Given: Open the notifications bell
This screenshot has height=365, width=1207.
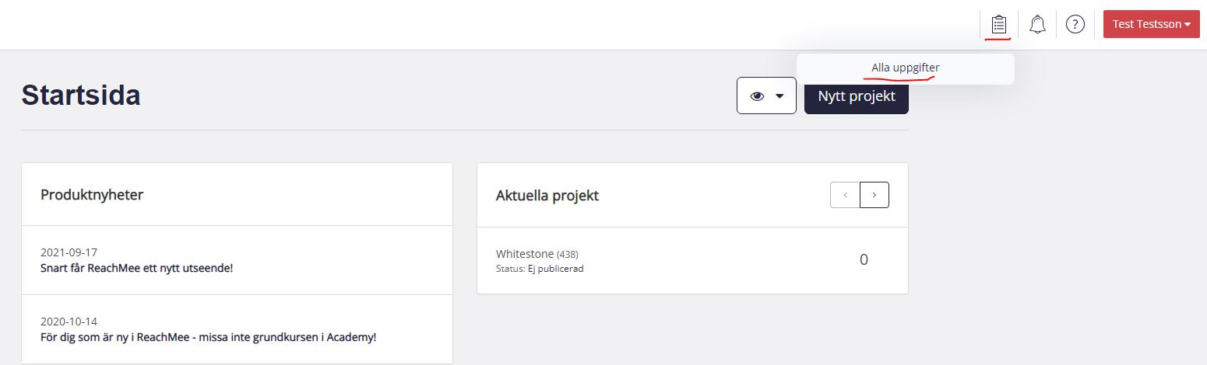Looking at the screenshot, I should coord(1037,24).
